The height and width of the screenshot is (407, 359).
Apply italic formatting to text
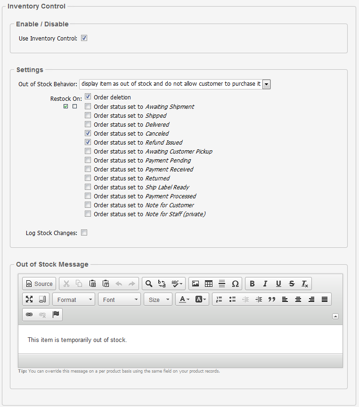pyautogui.click(x=265, y=284)
